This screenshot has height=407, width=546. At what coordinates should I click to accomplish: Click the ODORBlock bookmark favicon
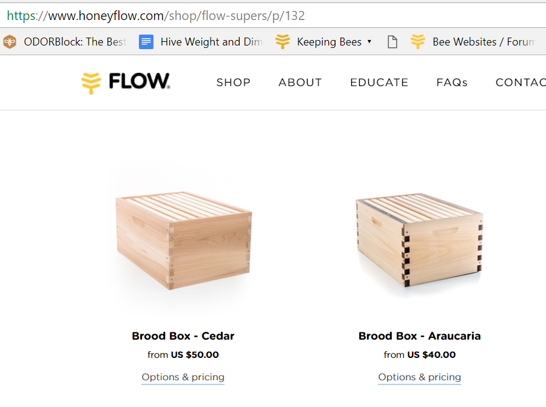click(10, 42)
